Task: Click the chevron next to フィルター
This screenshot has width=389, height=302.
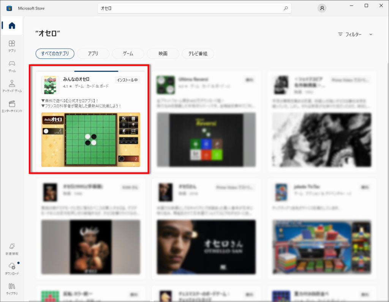Action: coord(371,34)
